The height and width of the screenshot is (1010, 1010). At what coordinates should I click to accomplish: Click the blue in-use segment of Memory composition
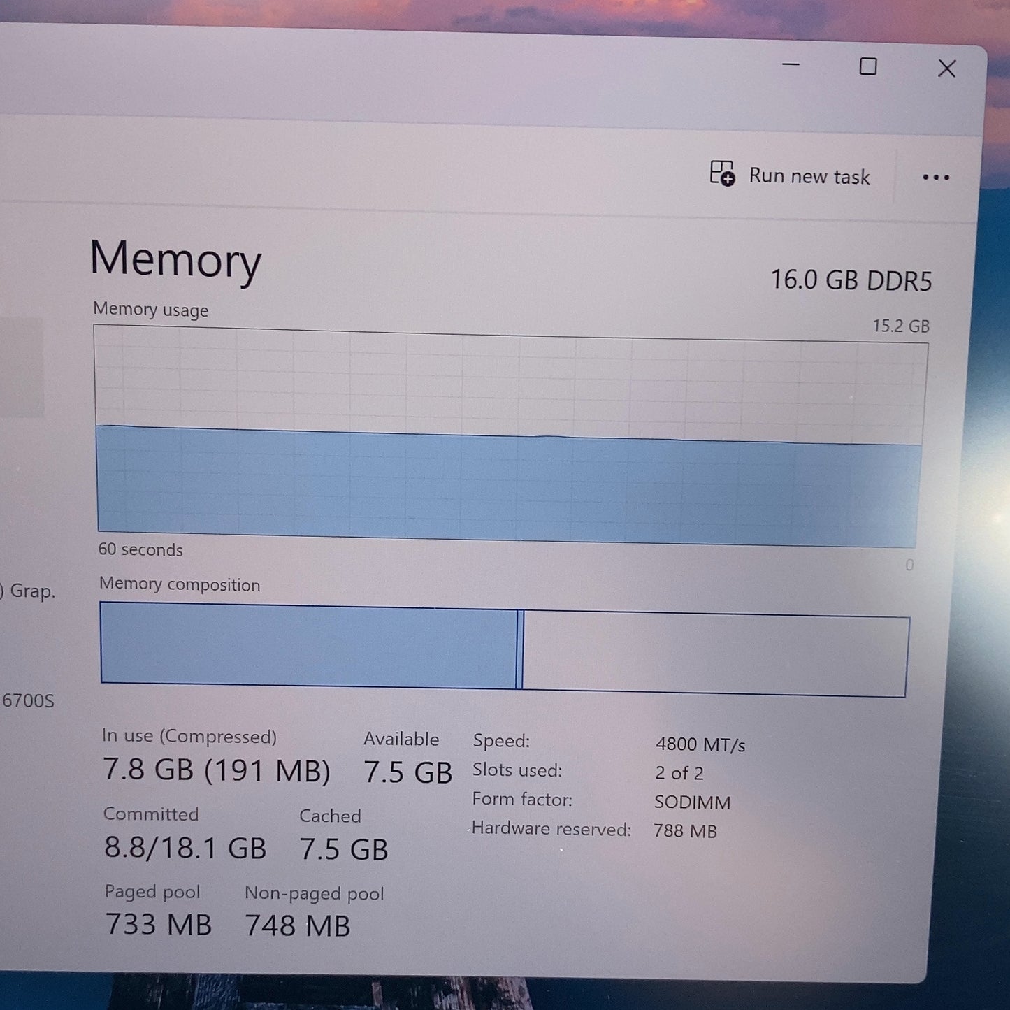(x=308, y=647)
